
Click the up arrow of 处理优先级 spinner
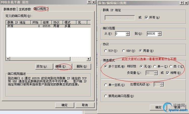point(162,83)
